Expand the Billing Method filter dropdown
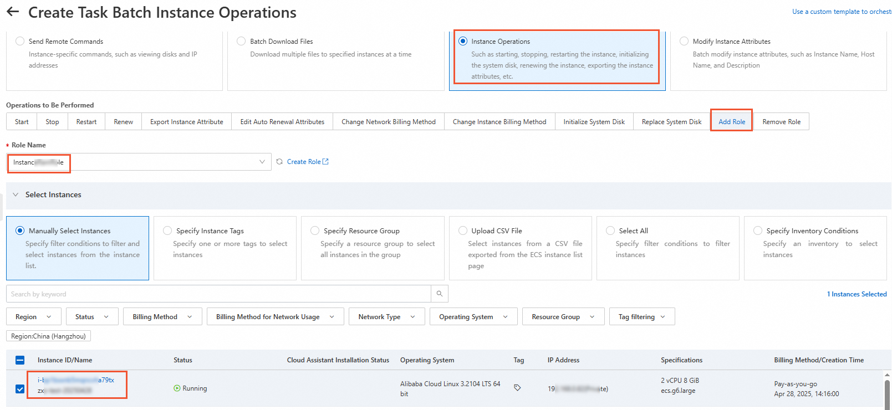The height and width of the screenshot is (410, 892). click(162, 317)
